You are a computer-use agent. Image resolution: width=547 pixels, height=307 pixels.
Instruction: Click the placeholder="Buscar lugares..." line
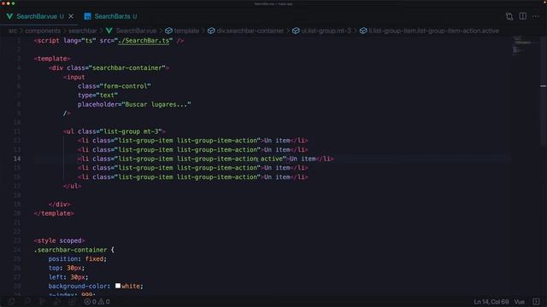[x=134, y=104]
